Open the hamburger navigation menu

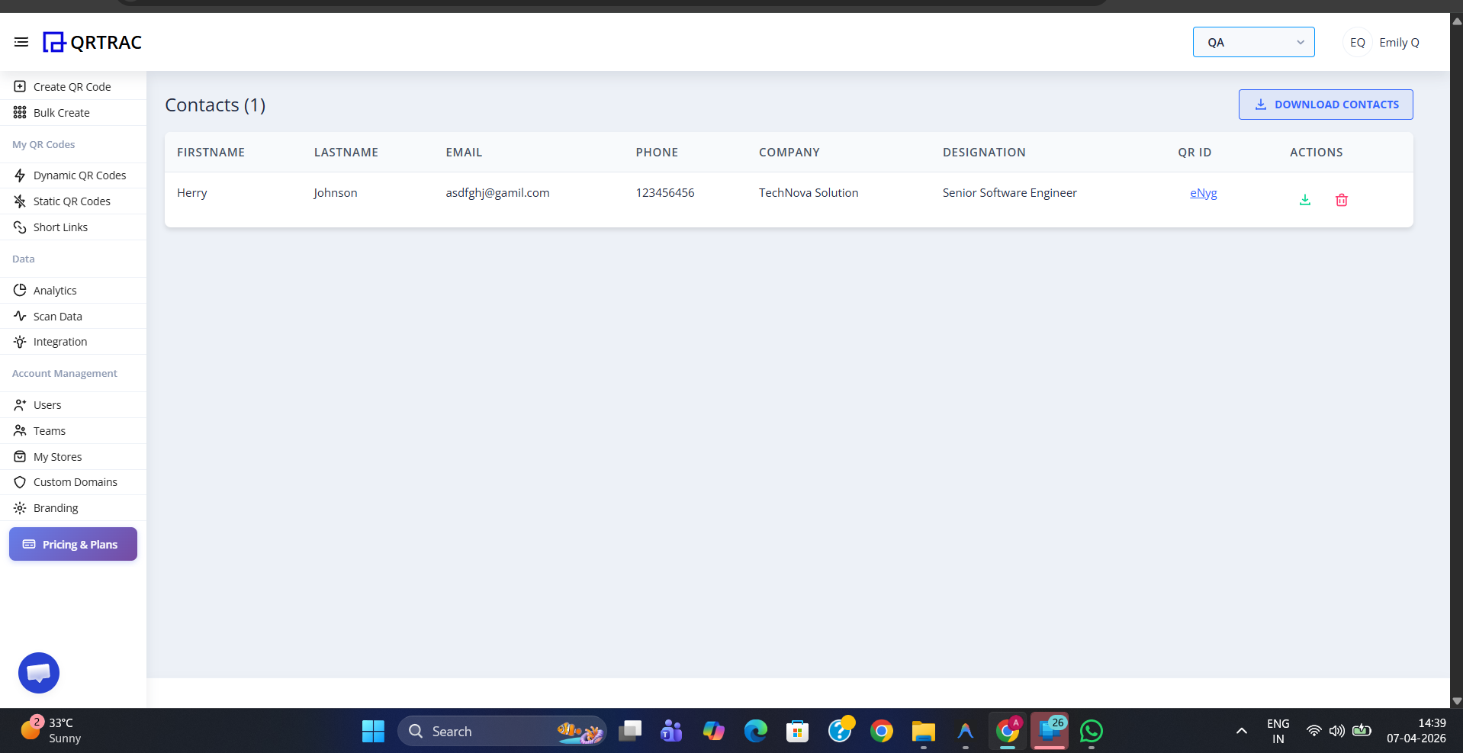(21, 42)
